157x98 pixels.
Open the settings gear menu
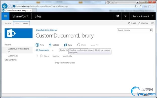point(118,16)
